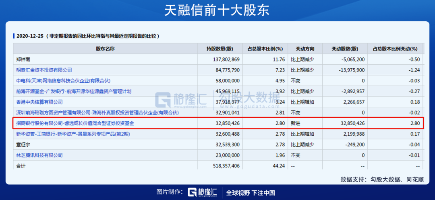Select percentage value 4.95
435x200 pixels.
pyautogui.click(x=280, y=81)
